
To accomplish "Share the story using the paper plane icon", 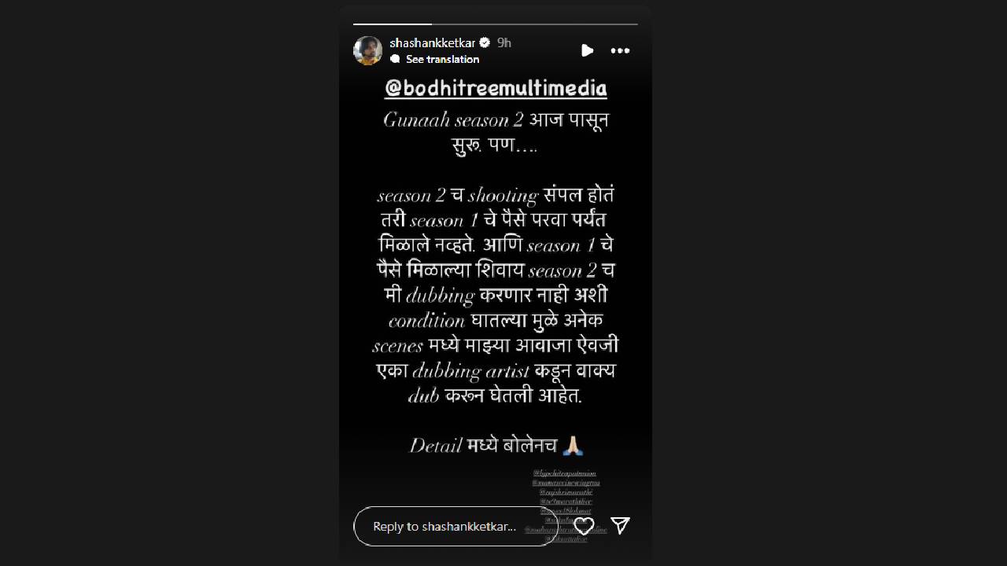I will tap(620, 526).
